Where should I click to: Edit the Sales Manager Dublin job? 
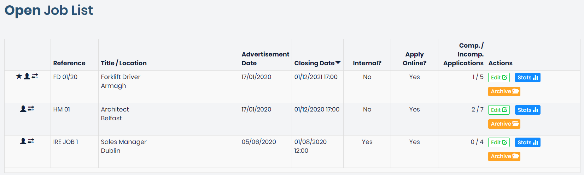pos(499,143)
